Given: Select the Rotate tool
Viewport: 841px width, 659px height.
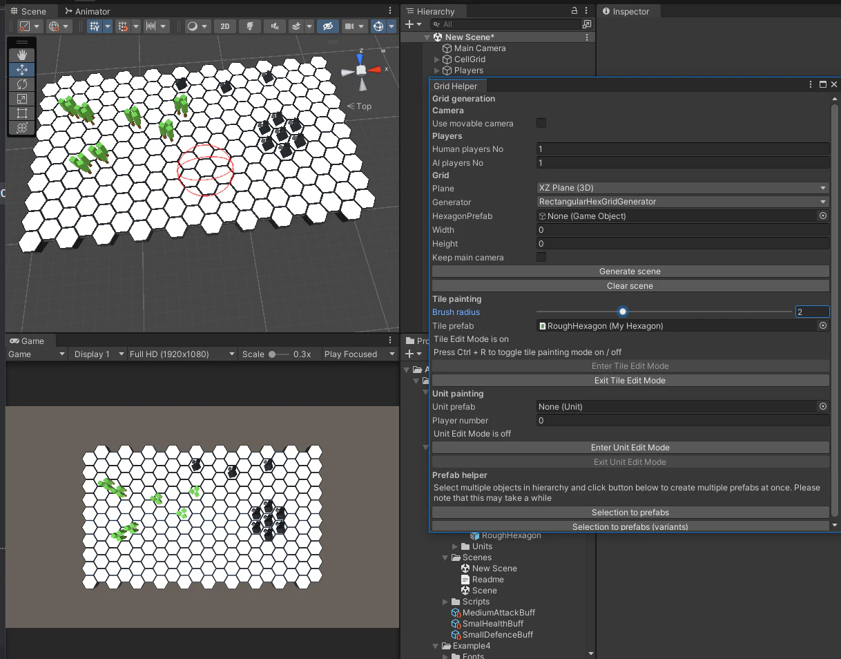Looking at the screenshot, I should click(x=22, y=84).
